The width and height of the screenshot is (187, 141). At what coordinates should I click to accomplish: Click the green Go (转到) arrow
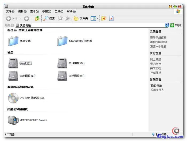172,25
